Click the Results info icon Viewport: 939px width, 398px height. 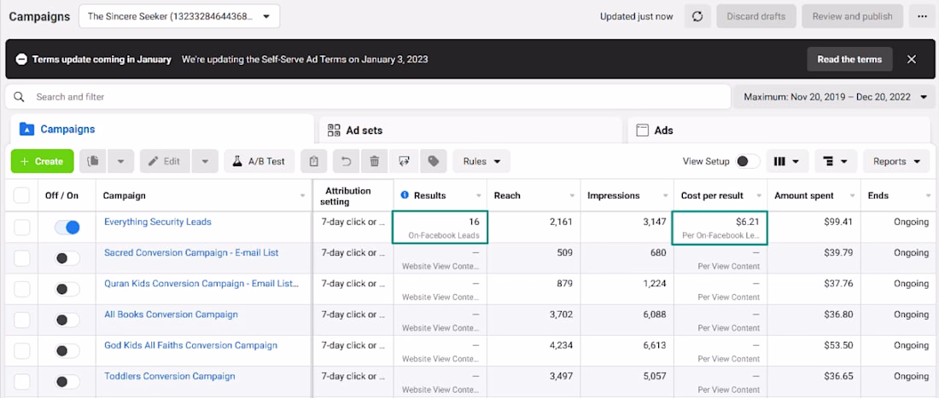pyautogui.click(x=405, y=195)
